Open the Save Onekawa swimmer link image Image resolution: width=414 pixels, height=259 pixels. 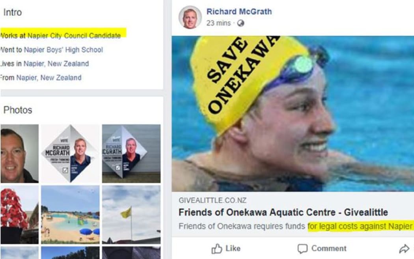pyautogui.click(x=293, y=114)
